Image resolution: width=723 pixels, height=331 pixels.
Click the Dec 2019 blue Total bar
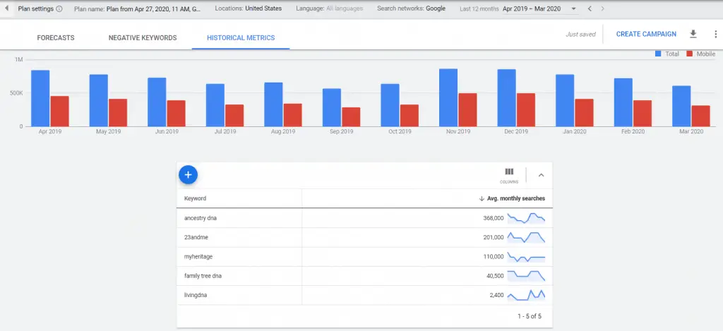point(507,97)
